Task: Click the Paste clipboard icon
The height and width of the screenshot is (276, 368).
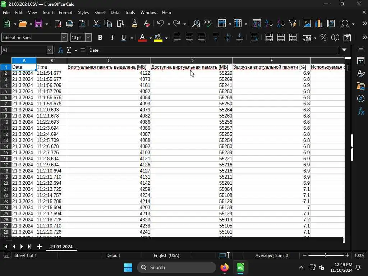Action: [x=120, y=23]
